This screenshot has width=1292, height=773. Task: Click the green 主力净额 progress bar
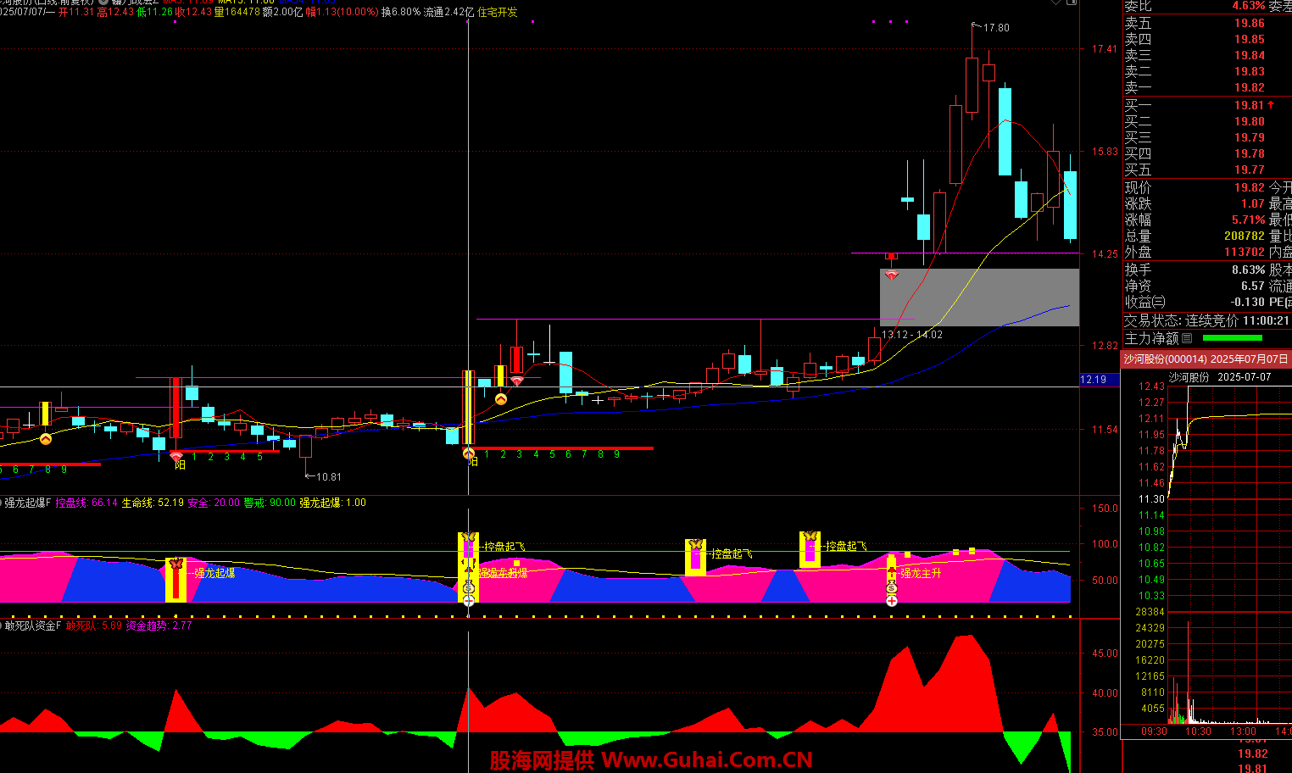coord(1232,338)
